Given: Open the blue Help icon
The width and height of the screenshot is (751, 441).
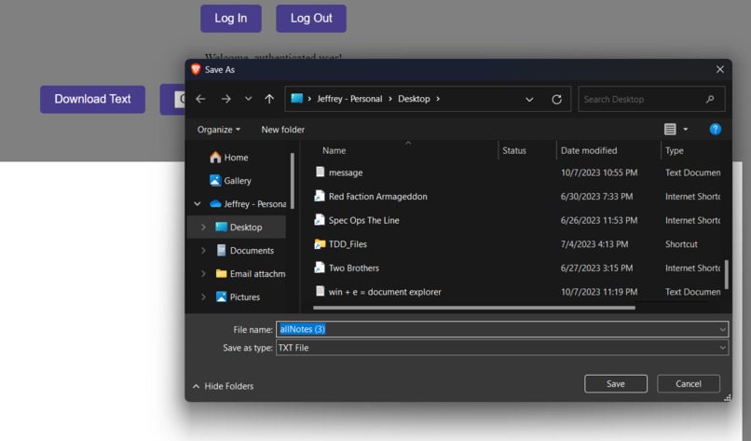Looking at the screenshot, I should pyautogui.click(x=715, y=129).
